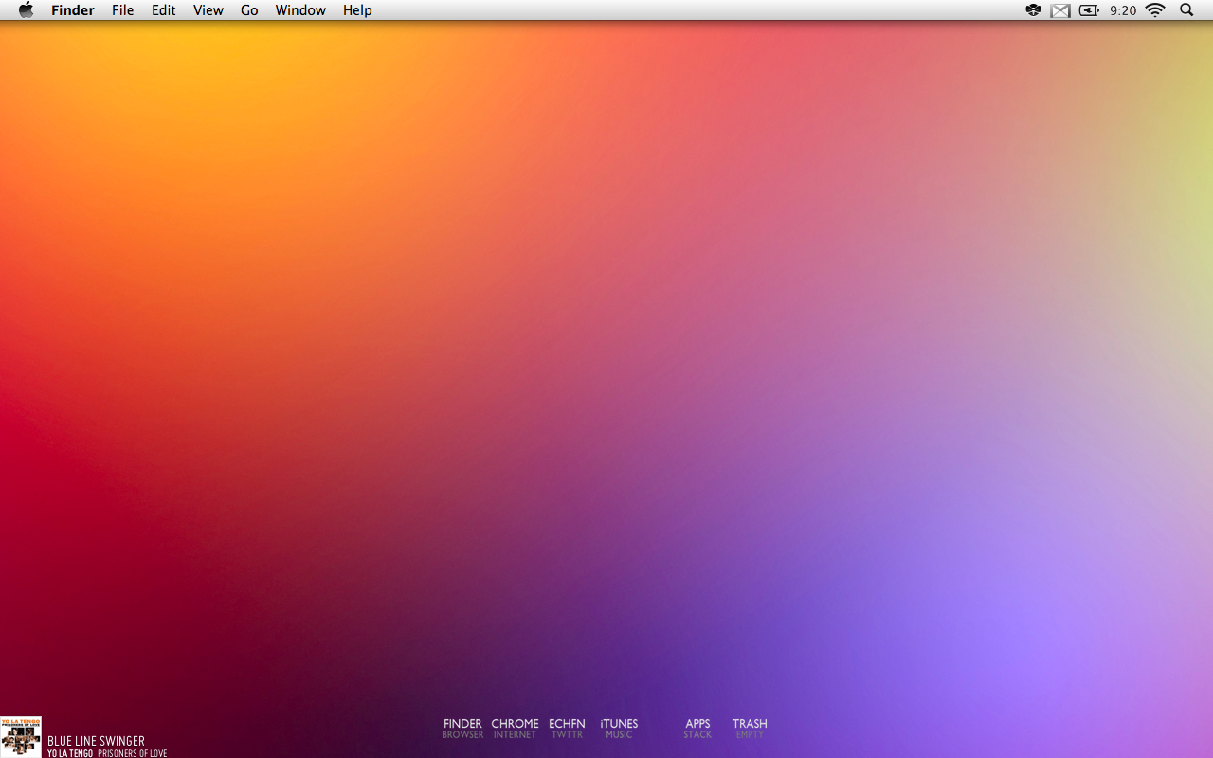
Task: Open the Edit menu
Action: 164,10
